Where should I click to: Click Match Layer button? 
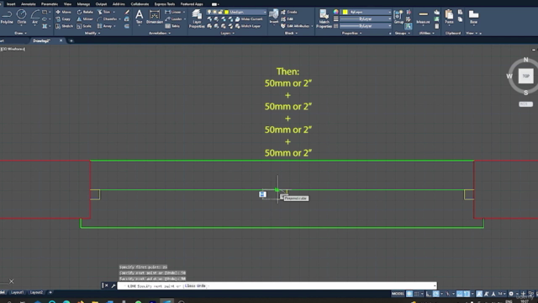pos(247,26)
